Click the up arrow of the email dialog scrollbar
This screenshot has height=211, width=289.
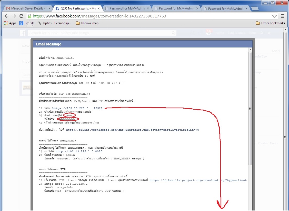point(250,50)
